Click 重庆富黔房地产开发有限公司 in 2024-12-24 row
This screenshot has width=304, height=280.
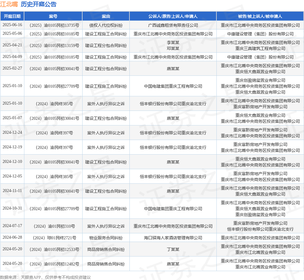click(x=260, y=130)
